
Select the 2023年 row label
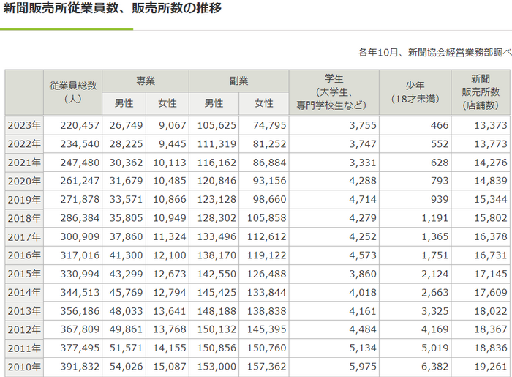coord(24,124)
